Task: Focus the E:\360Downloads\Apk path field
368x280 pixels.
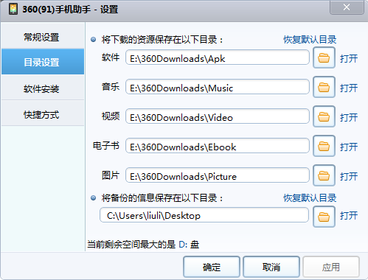Action: pyautogui.click(x=218, y=57)
